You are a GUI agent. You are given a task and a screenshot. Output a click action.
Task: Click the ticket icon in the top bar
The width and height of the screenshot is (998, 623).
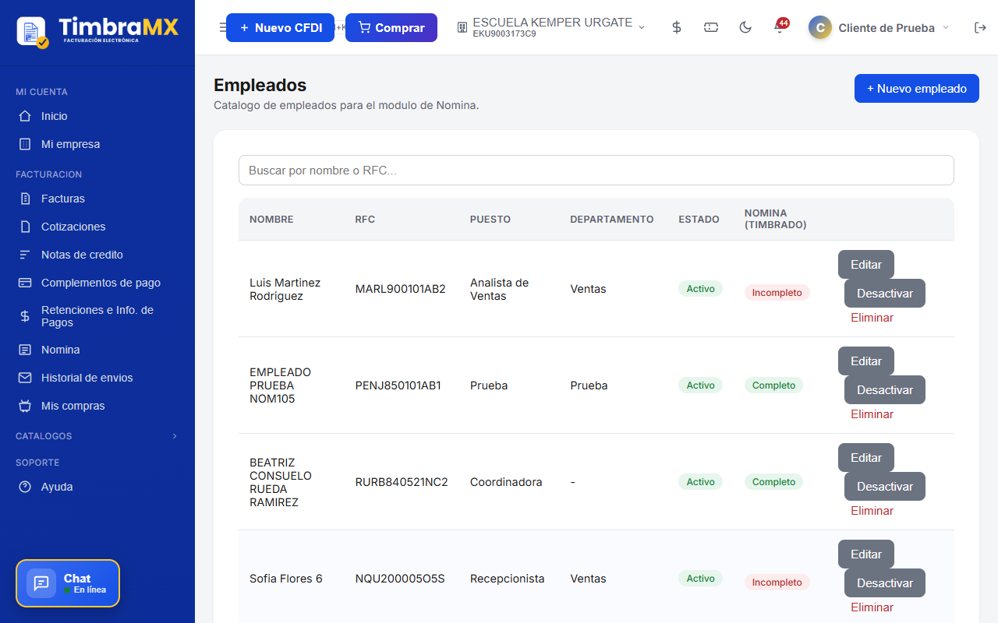tap(711, 27)
